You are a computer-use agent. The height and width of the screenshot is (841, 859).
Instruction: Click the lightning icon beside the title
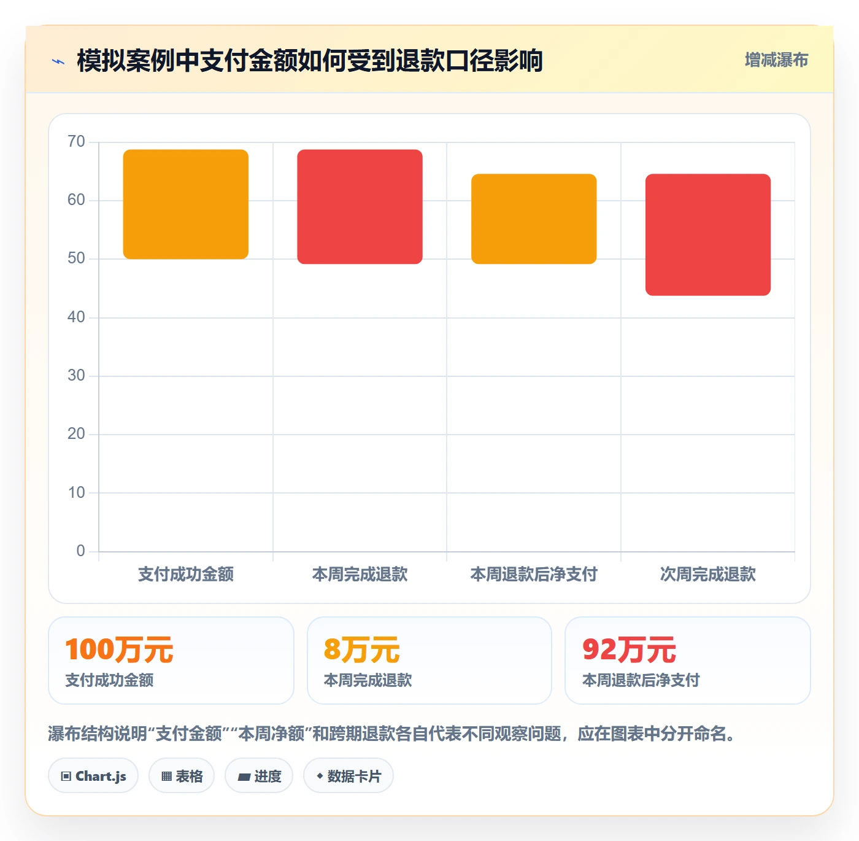pyautogui.click(x=58, y=61)
